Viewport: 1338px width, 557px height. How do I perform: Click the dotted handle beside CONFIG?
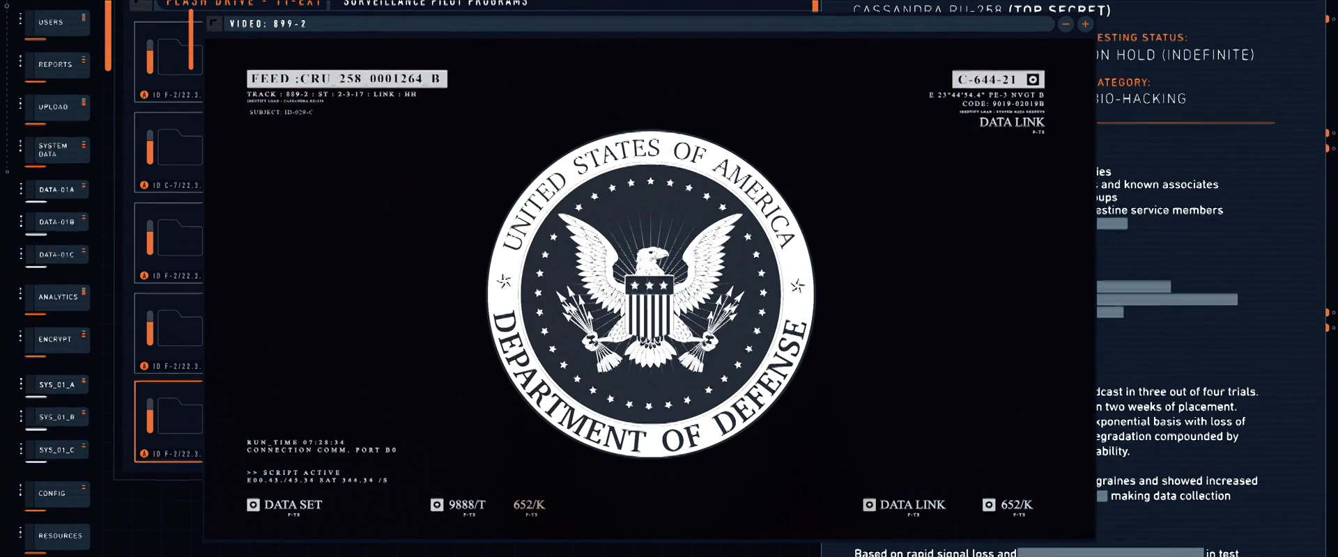coord(20,491)
